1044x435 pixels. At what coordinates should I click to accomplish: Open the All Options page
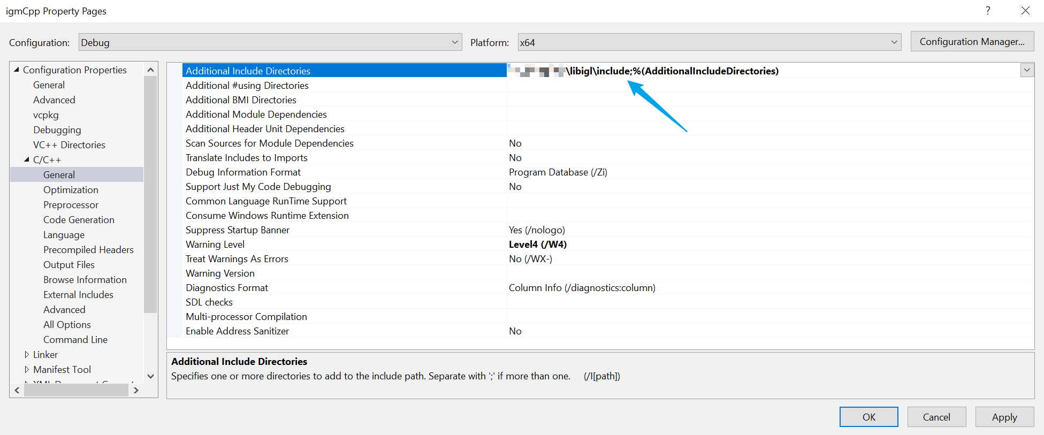click(67, 324)
